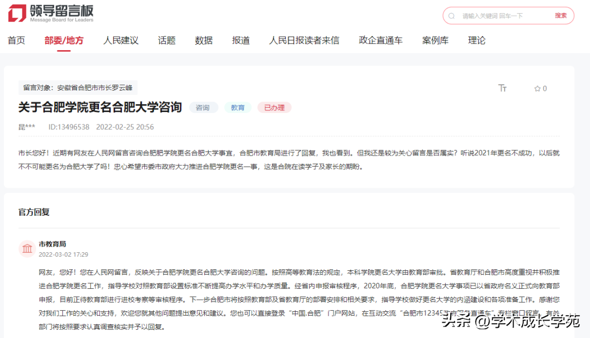Click the 市教育局 institution avatar icon
Viewport: 590px width, 338px height.
(27, 248)
